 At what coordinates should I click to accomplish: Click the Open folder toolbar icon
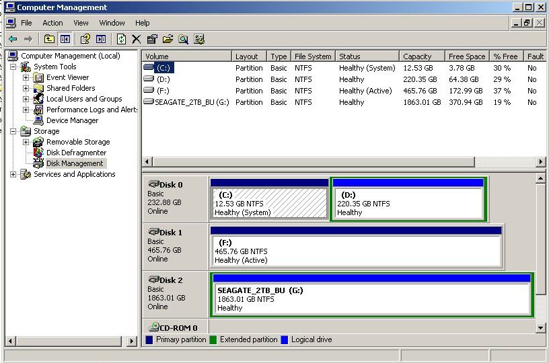point(168,39)
